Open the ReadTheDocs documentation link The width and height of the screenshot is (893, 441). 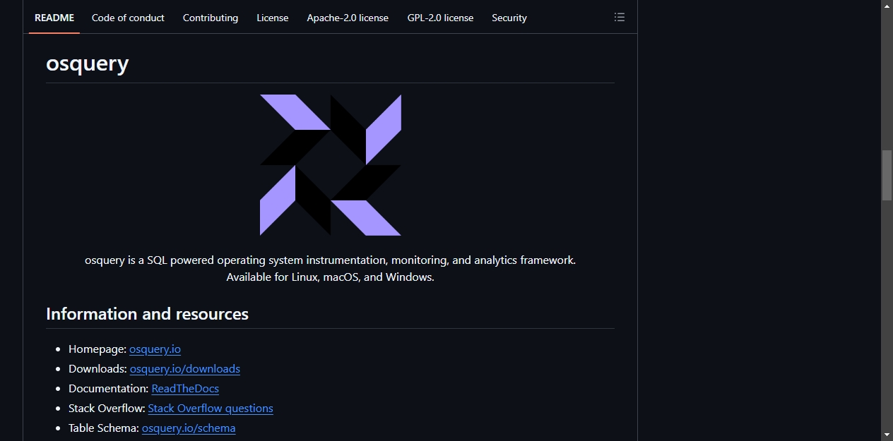[185, 389]
